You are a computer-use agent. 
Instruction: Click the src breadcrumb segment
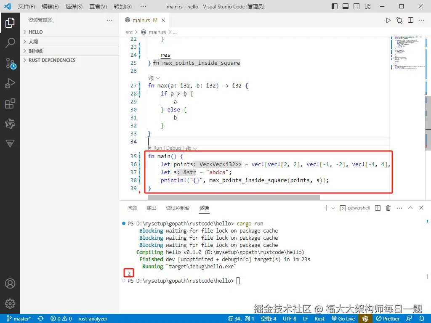click(x=129, y=32)
